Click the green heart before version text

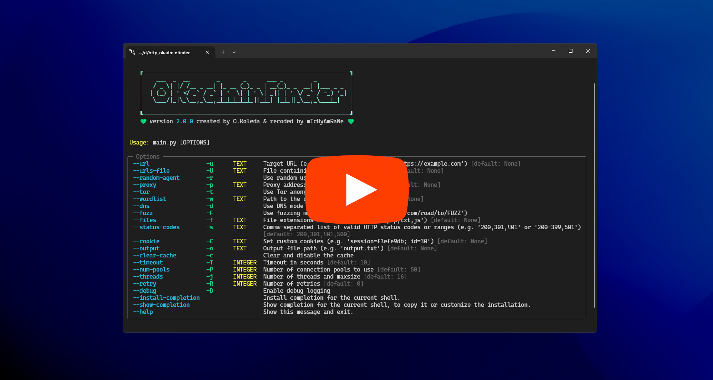(143, 121)
